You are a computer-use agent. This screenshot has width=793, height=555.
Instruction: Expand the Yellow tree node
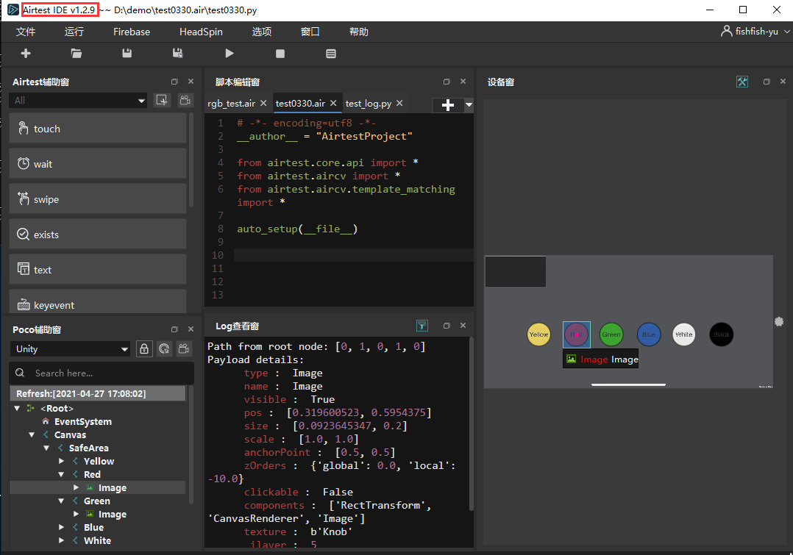point(61,461)
